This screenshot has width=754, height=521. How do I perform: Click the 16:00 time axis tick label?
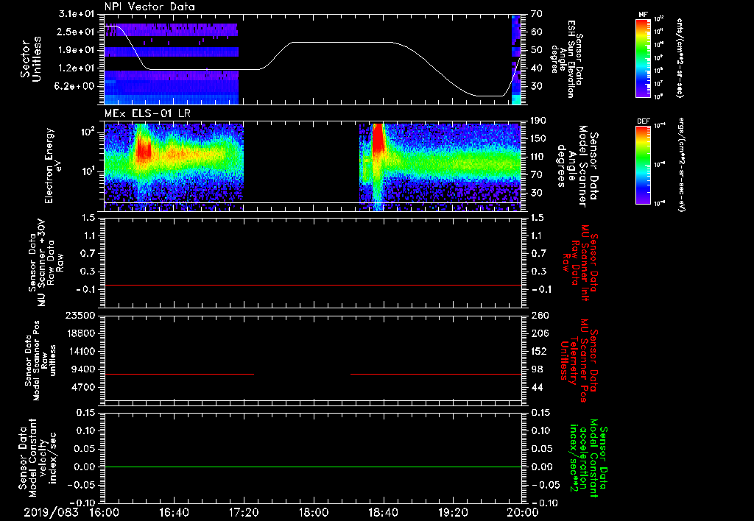pos(105,512)
